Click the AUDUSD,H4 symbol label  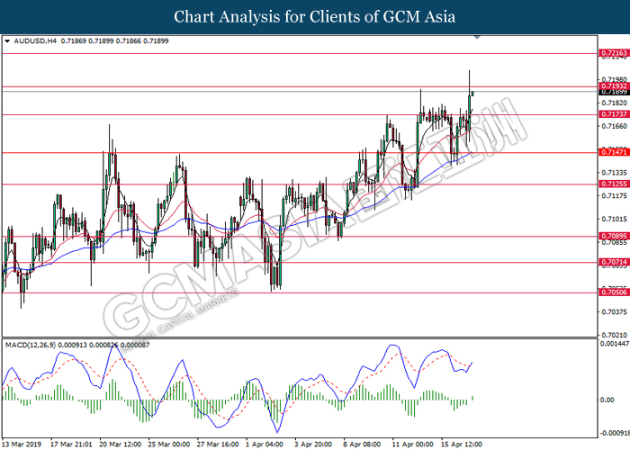click(x=35, y=41)
